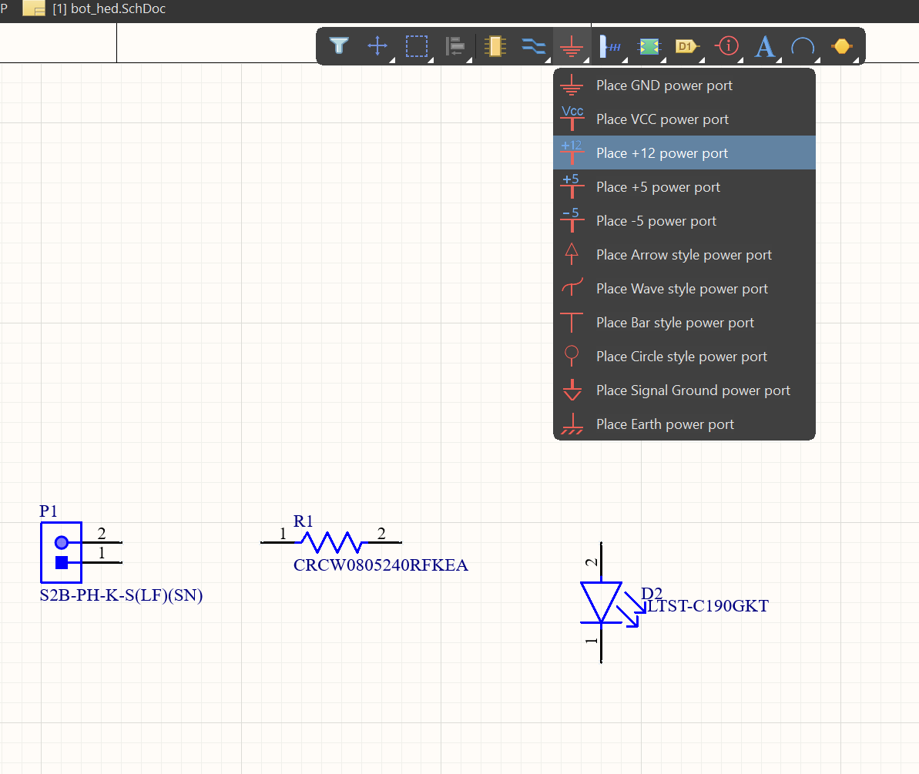Select the Place Net Label / harness tool
The height and width of the screenshot is (774, 919).
610,45
